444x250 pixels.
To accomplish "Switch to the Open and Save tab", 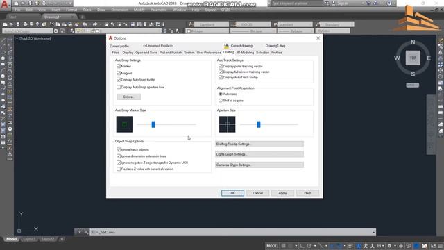I will pyautogui.click(x=146, y=53).
